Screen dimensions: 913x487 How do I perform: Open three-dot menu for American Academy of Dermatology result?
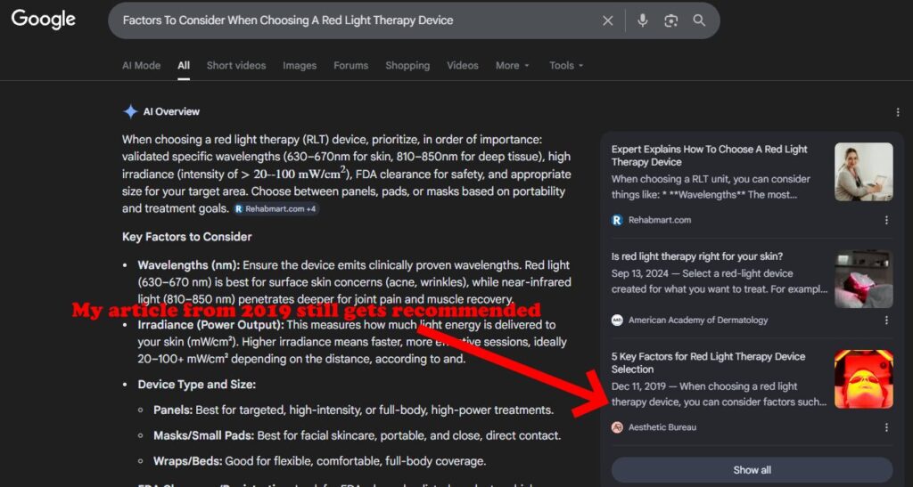[885, 321]
